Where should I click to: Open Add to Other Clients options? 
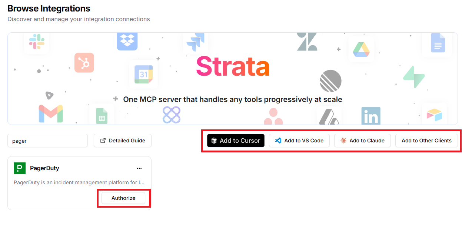click(427, 141)
